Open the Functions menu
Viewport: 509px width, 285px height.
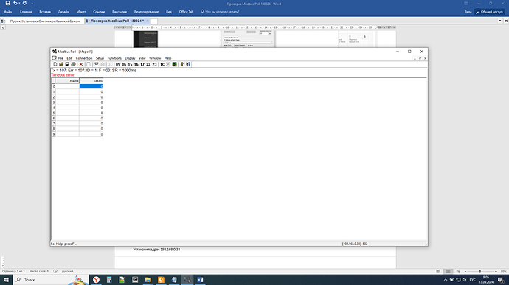pyautogui.click(x=114, y=58)
